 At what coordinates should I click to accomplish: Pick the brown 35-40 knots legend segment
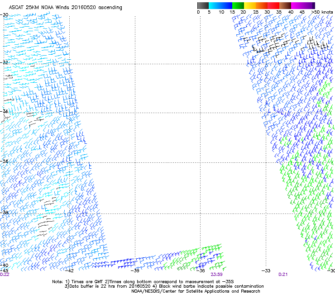[x=285, y=5]
